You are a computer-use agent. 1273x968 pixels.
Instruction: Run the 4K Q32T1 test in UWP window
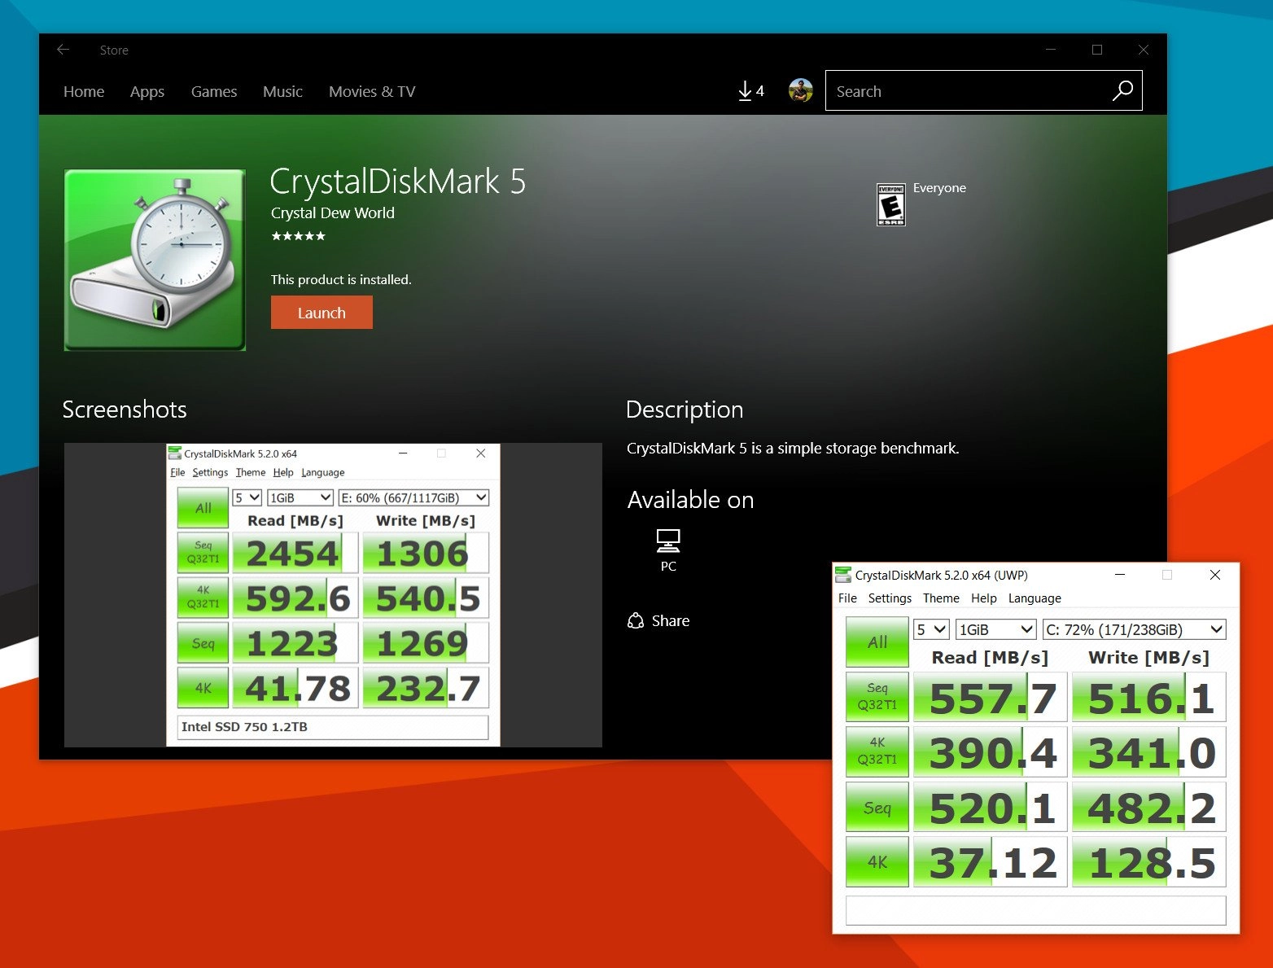[x=877, y=751]
